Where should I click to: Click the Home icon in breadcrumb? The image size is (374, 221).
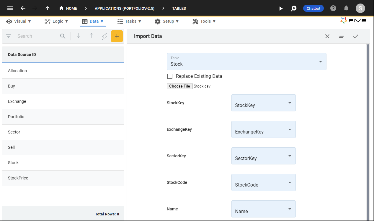point(61,8)
